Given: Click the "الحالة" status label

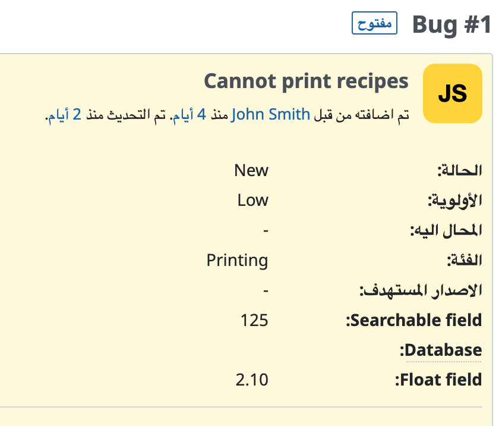Looking at the screenshot, I should (x=459, y=171).
